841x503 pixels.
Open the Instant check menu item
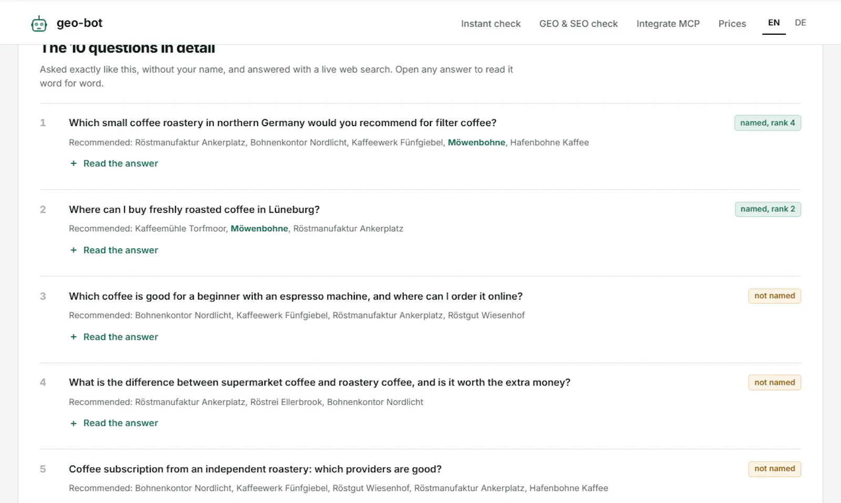(x=491, y=24)
